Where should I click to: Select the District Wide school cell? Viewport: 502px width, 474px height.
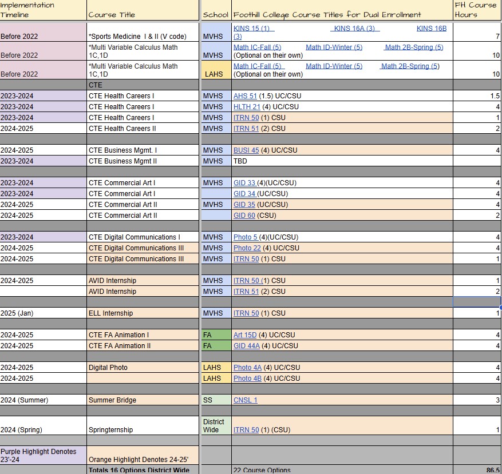click(x=216, y=426)
